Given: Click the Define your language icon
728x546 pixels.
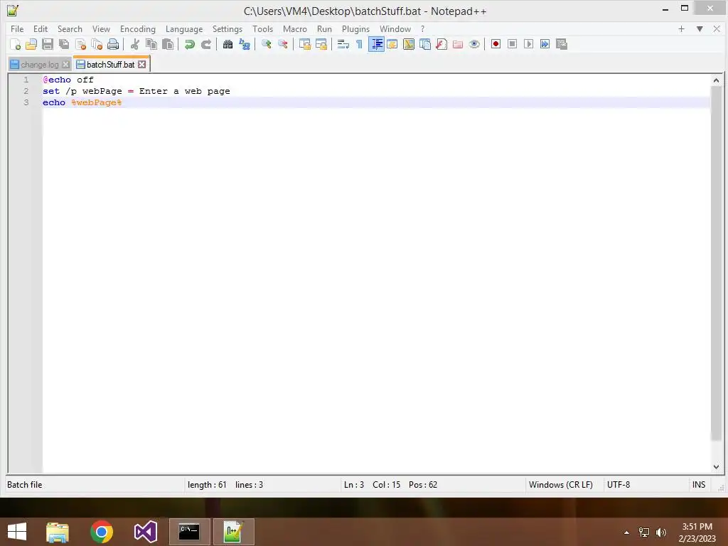Looking at the screenshot, I should click(392, 44).
